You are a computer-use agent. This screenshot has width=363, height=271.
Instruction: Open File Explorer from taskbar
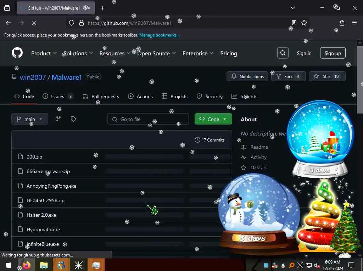pyautogui.click(x=44, y=265)
